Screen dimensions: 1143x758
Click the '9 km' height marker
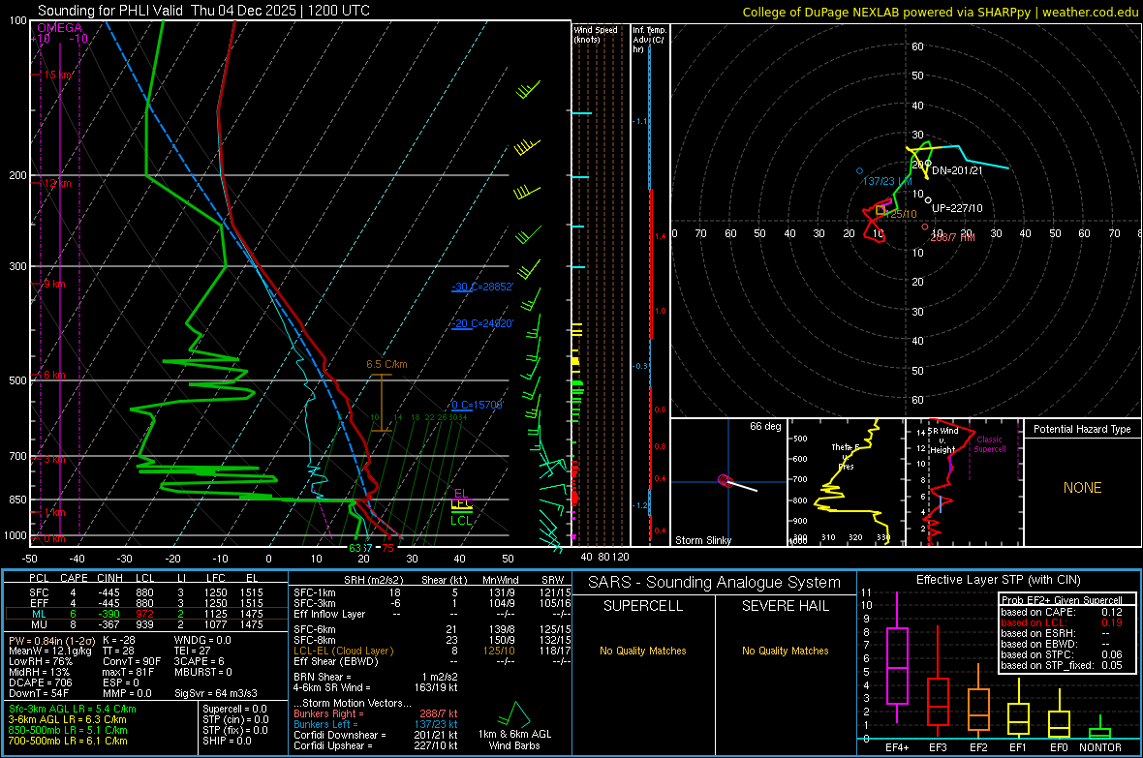(x=54, y=284)
